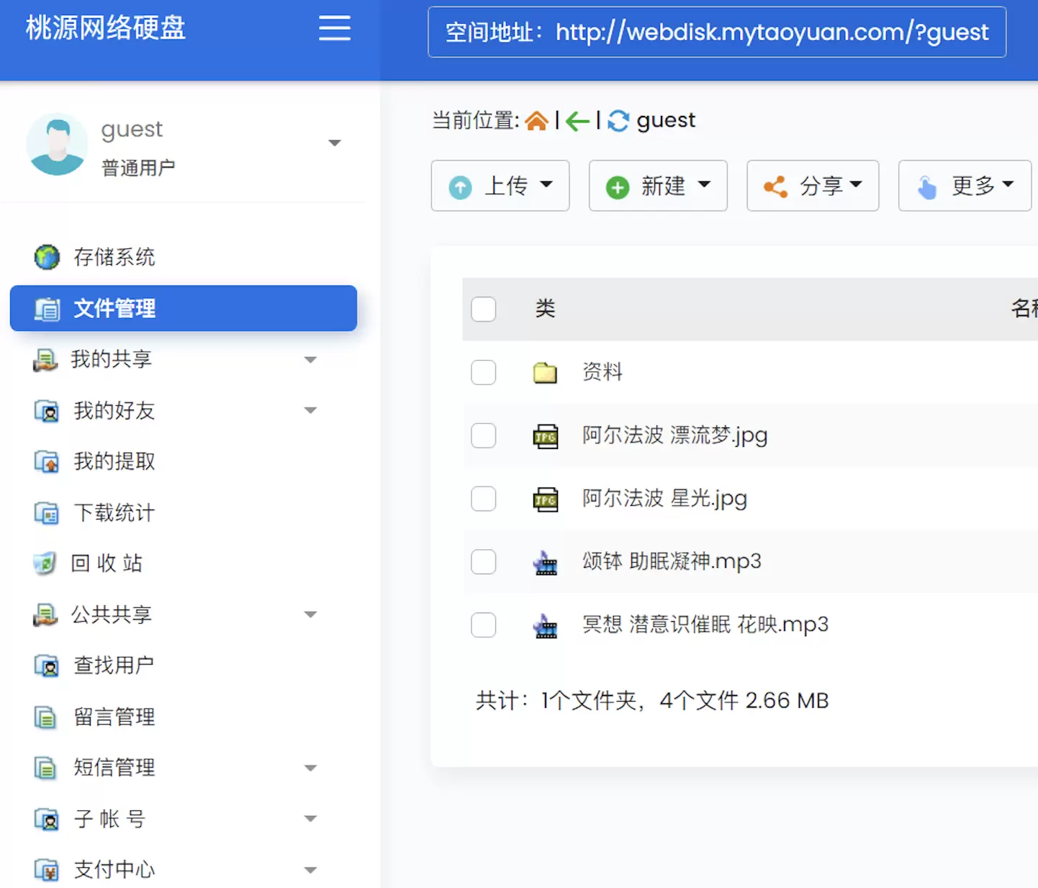The image size is (1038, 888).
Task: Click the hamburger menu icon
Action: point(334,27)
